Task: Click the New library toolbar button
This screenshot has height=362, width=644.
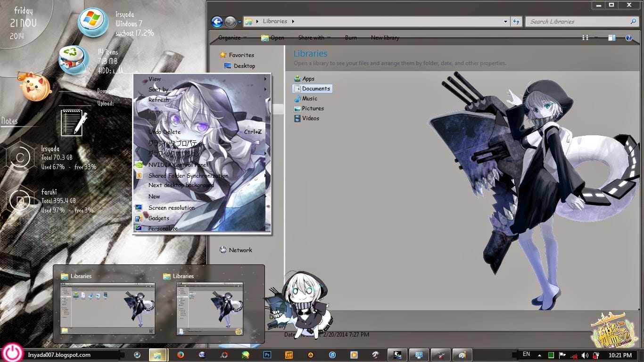Action: (x=385, y=38)
